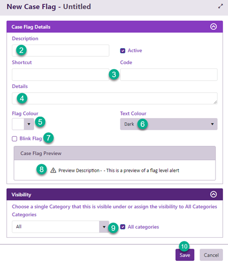Click into the Shortcut input field

(60, 75)
